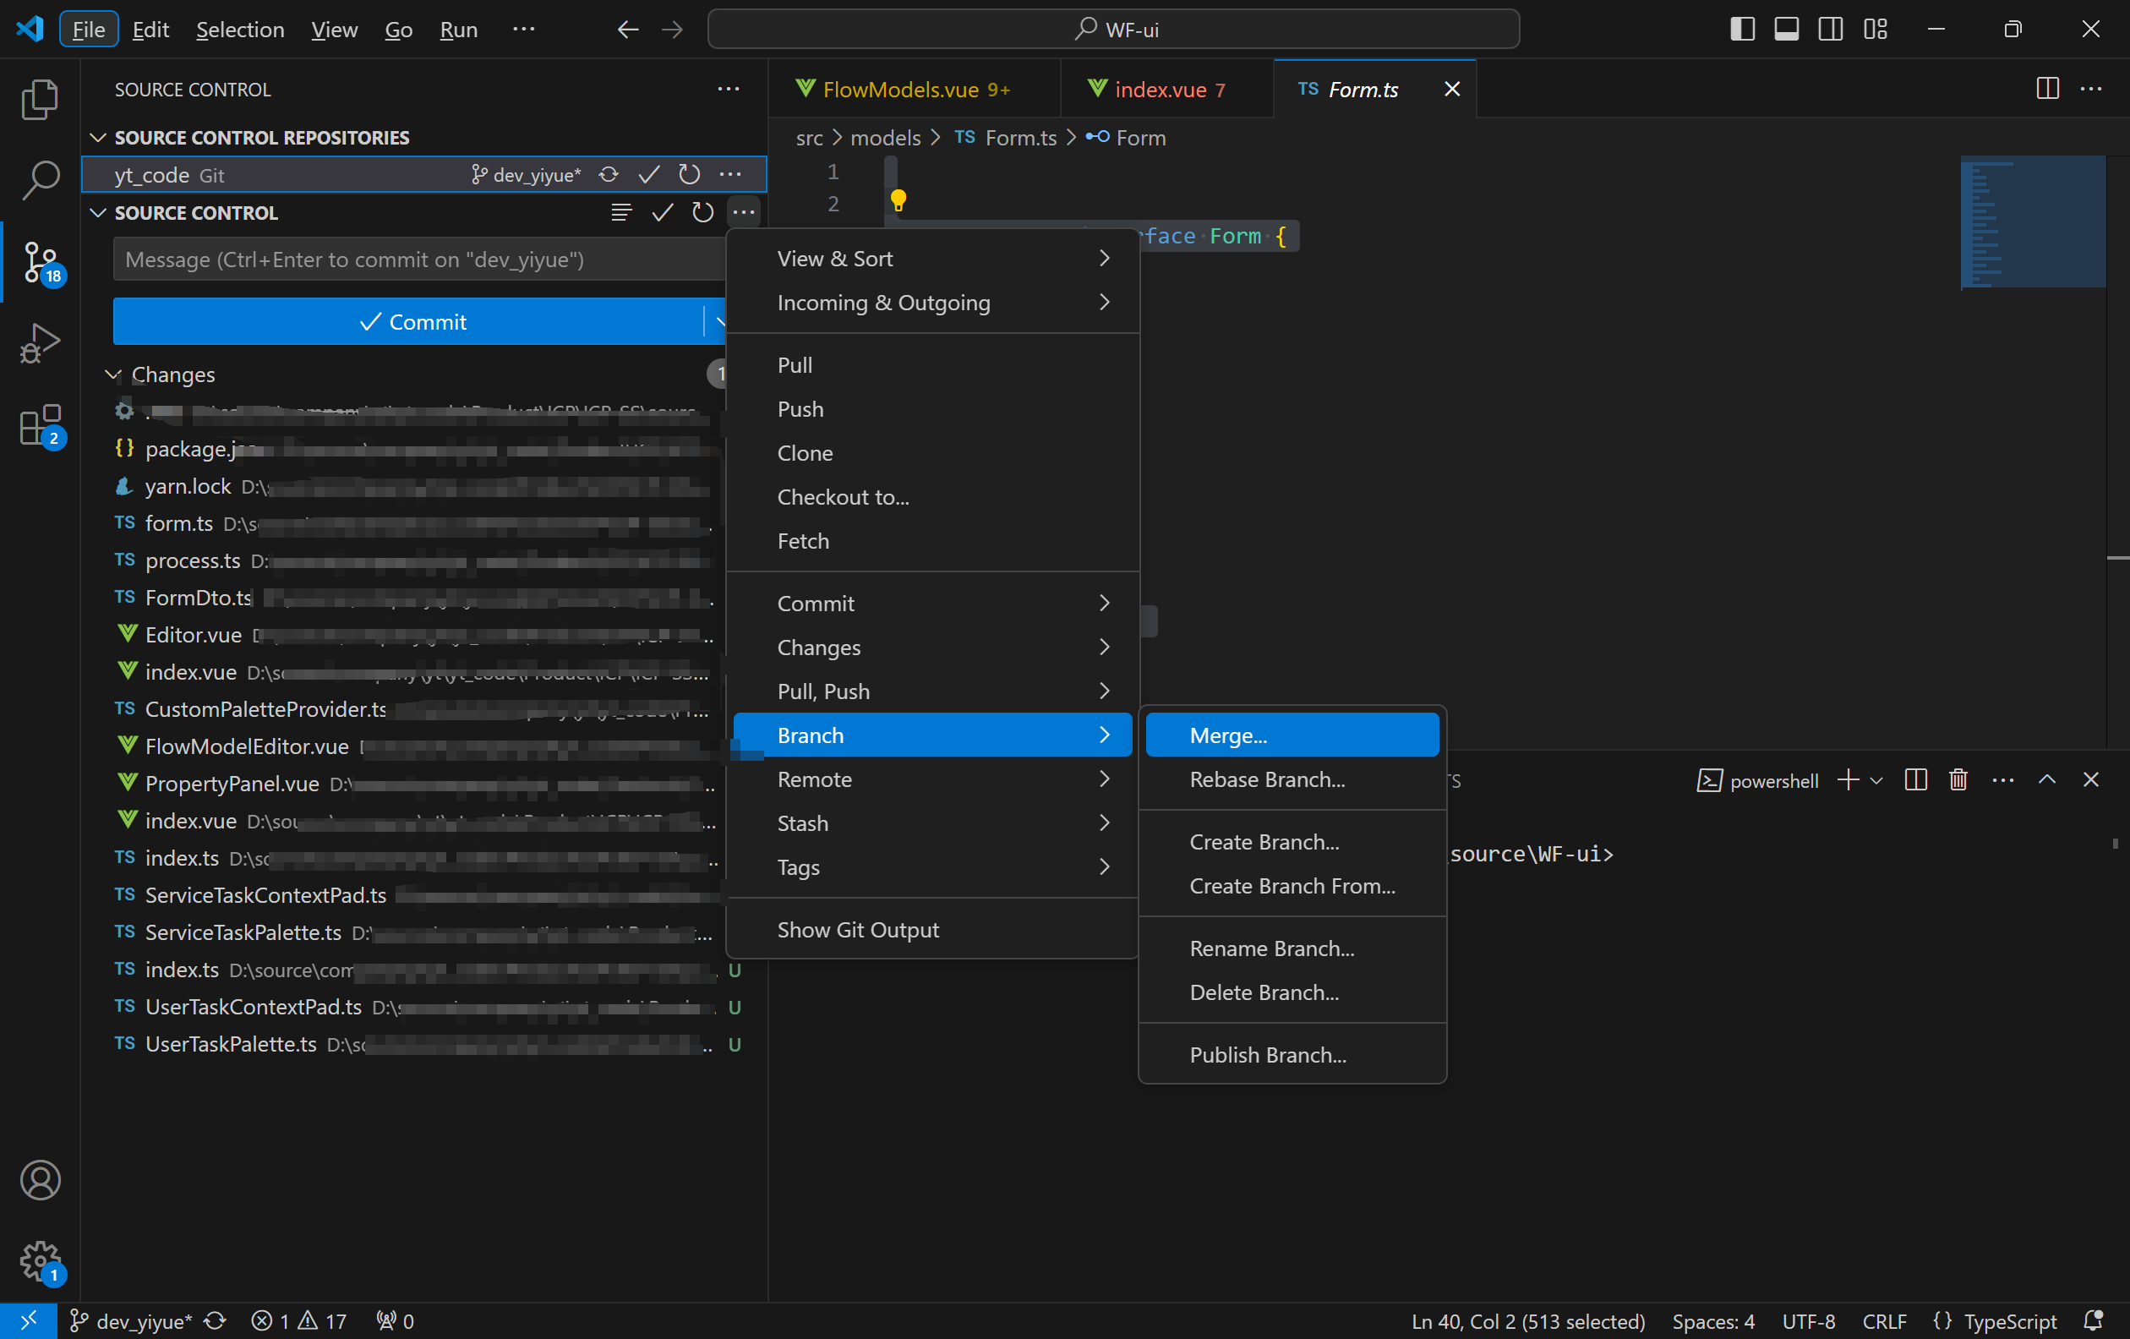The height and width of the screenshot is (1339, 2130).
Task: Collapse the Source Control Repositories section
Action: pos(98,138)
